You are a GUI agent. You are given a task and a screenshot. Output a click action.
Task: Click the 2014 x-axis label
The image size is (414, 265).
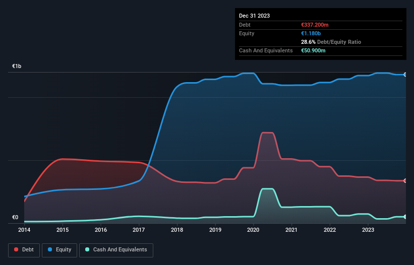point(24,230)
